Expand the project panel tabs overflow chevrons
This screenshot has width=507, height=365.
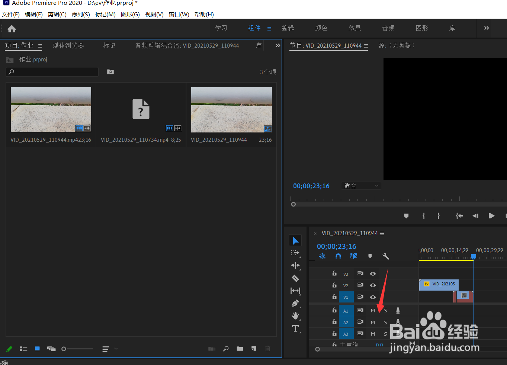pyautogui.click(x=277, y=45)
